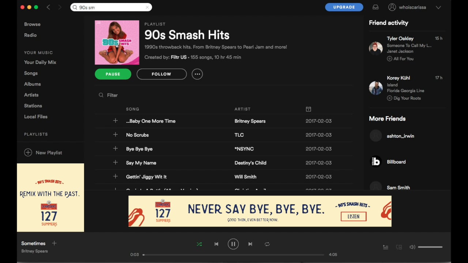Viewport: 468px width, 263px height.
Task: Pause playback with the circular button
Action: click(x=233, y=244)
